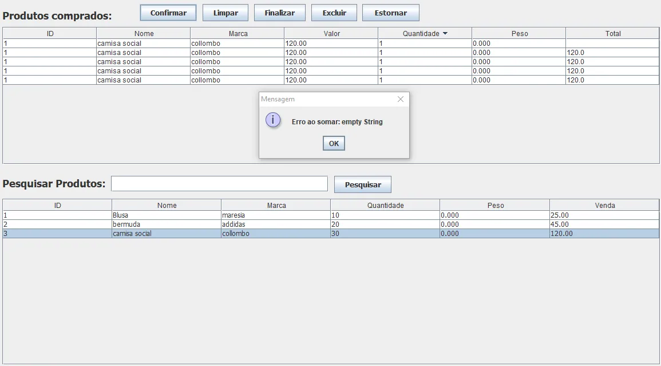The width and height of the screenshot is (661, 366).
Task: Sort by Quantidade column arrow in top table
Action: 445,34
